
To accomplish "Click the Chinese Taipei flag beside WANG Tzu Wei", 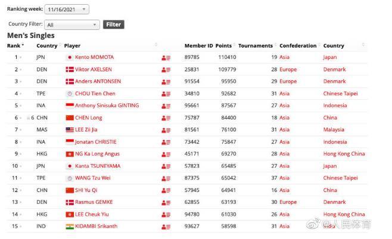I will pyautogui.click(x=70, y=178).
